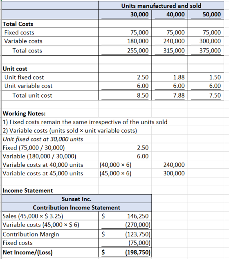Screen dimensions: 229x259
Task: Select 'Fixed (75,000 / 30,000)' cell
Action: click(50, 148)
